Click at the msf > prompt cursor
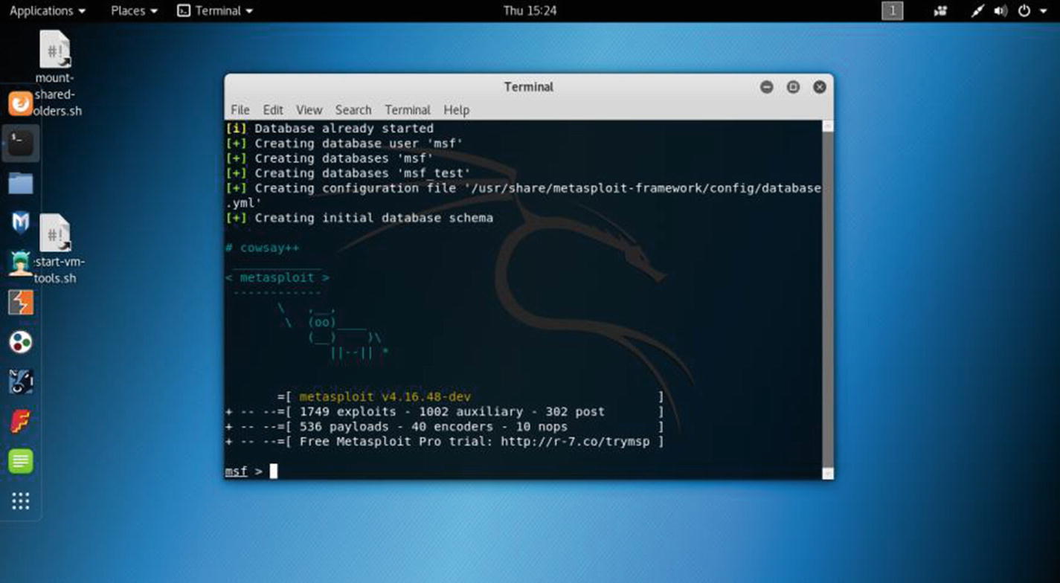Viewport: 1060px width, 583px height. click(x=274, y=471)
